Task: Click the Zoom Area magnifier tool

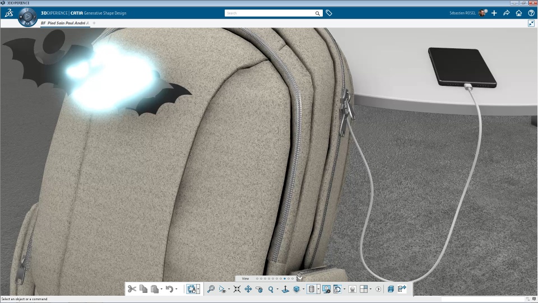Action: 211,289
